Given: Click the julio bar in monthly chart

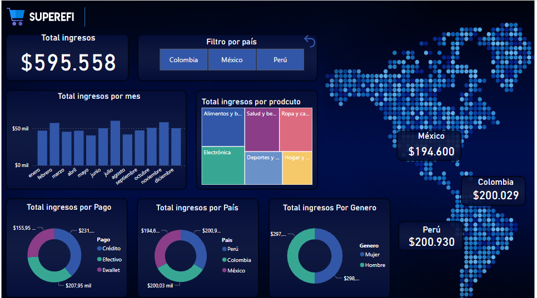Looking at the screenshot, I should point(115,143).
